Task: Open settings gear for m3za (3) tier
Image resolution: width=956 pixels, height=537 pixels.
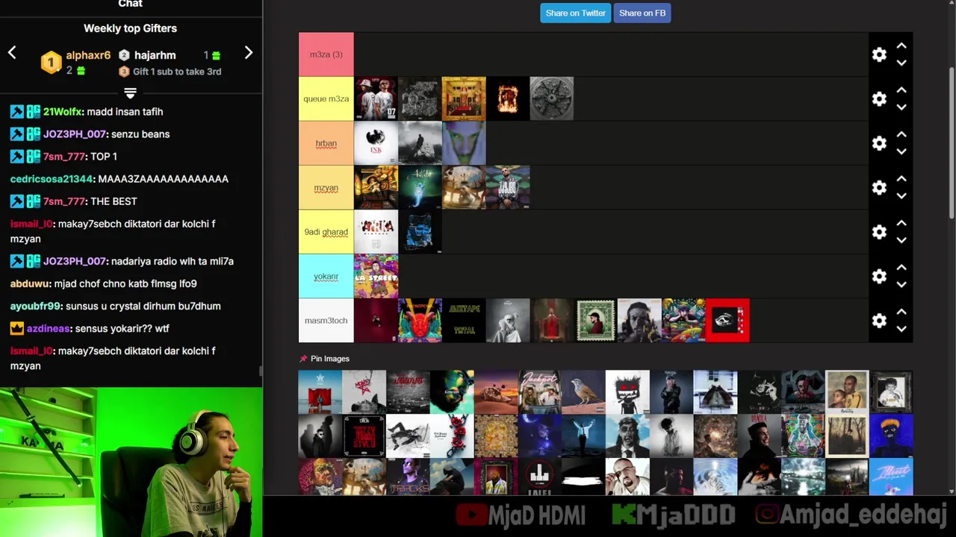Action: pos(879,54)
